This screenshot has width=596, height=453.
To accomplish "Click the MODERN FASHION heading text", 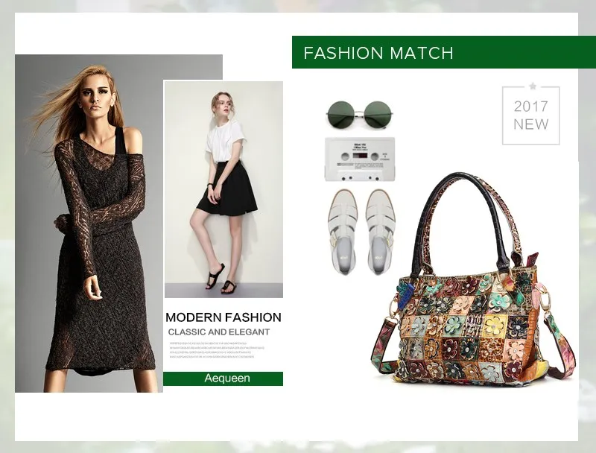I will point(223,317).
